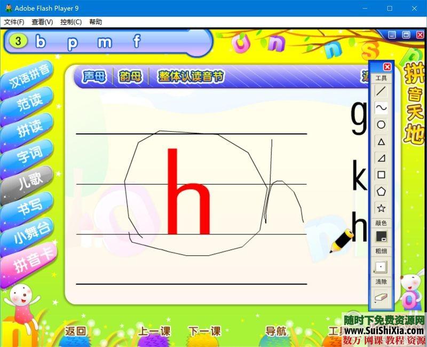Select the freehand curve tool

coord(381,108)
